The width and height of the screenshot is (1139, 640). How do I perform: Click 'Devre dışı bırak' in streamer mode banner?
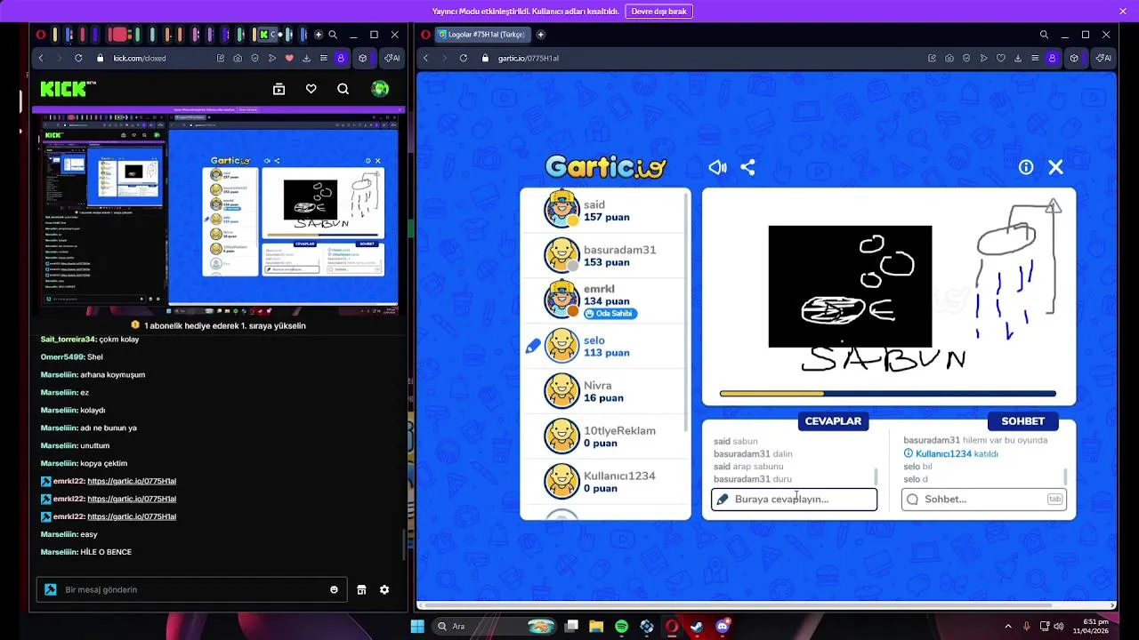(658, 12)
